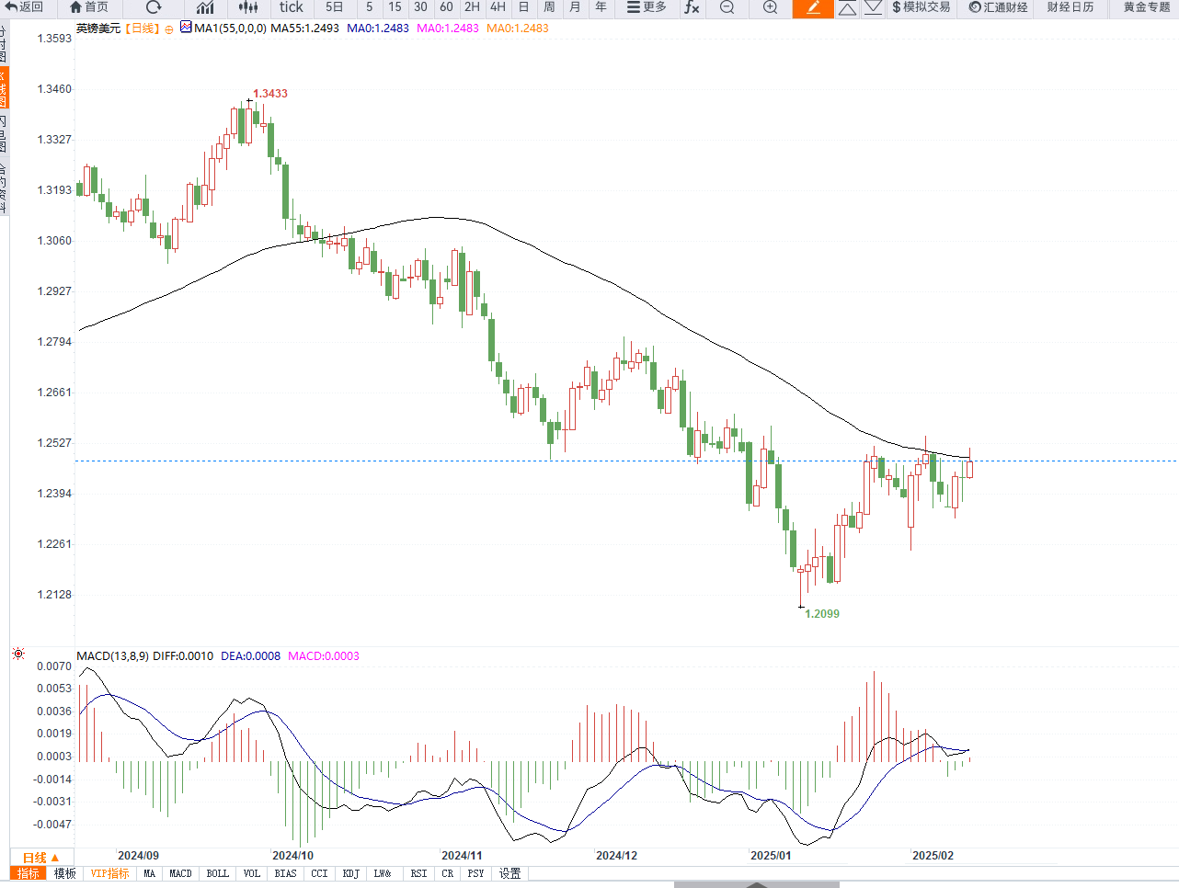
Task: Select the 闪电图 tab in the left sidebar
Action: (3, 133)
